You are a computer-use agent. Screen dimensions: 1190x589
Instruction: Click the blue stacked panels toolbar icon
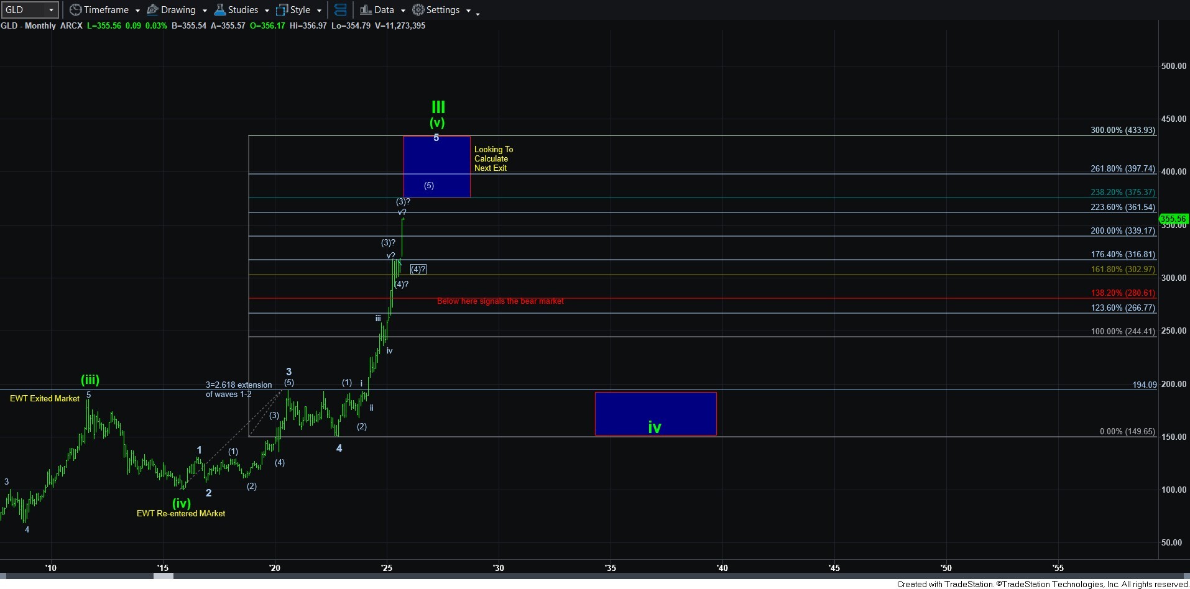click(x=340, y=10)
